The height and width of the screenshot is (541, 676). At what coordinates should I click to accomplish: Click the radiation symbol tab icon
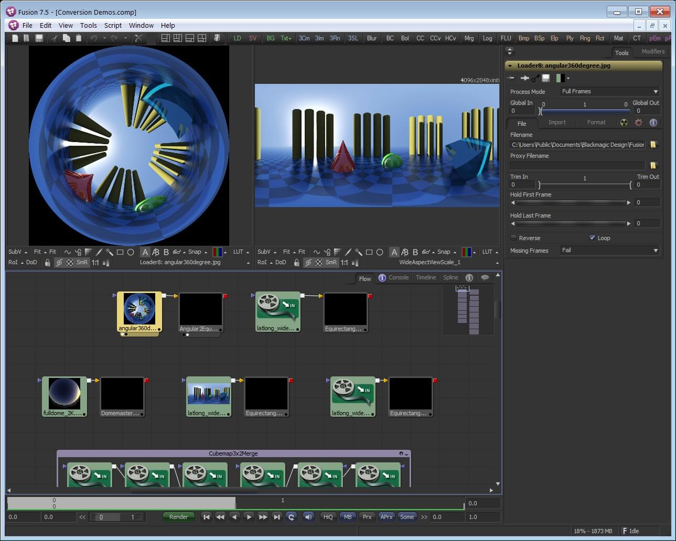pyautogui.click(x=624, y=122)
